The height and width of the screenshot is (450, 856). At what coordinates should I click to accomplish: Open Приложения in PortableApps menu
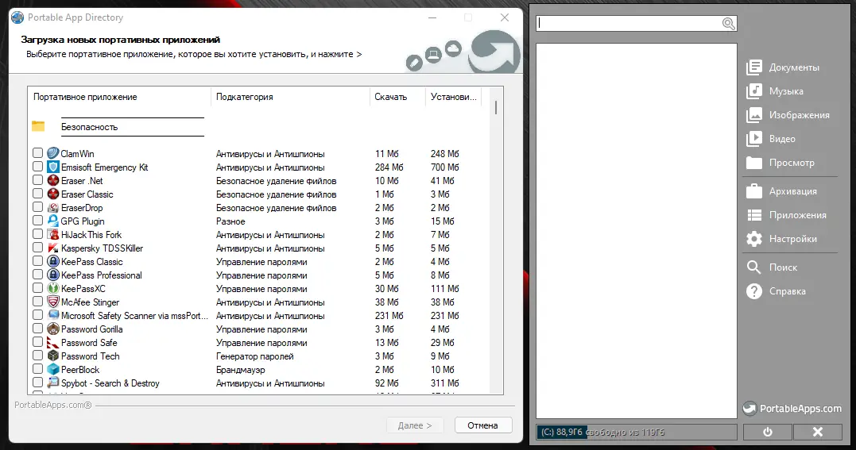click(786, 215)
